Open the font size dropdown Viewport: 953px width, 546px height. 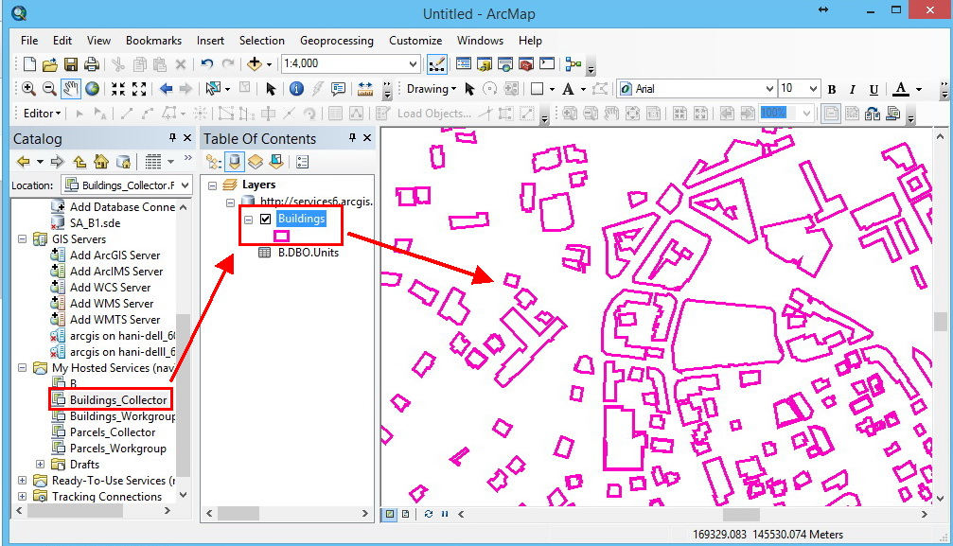[813, 89]
